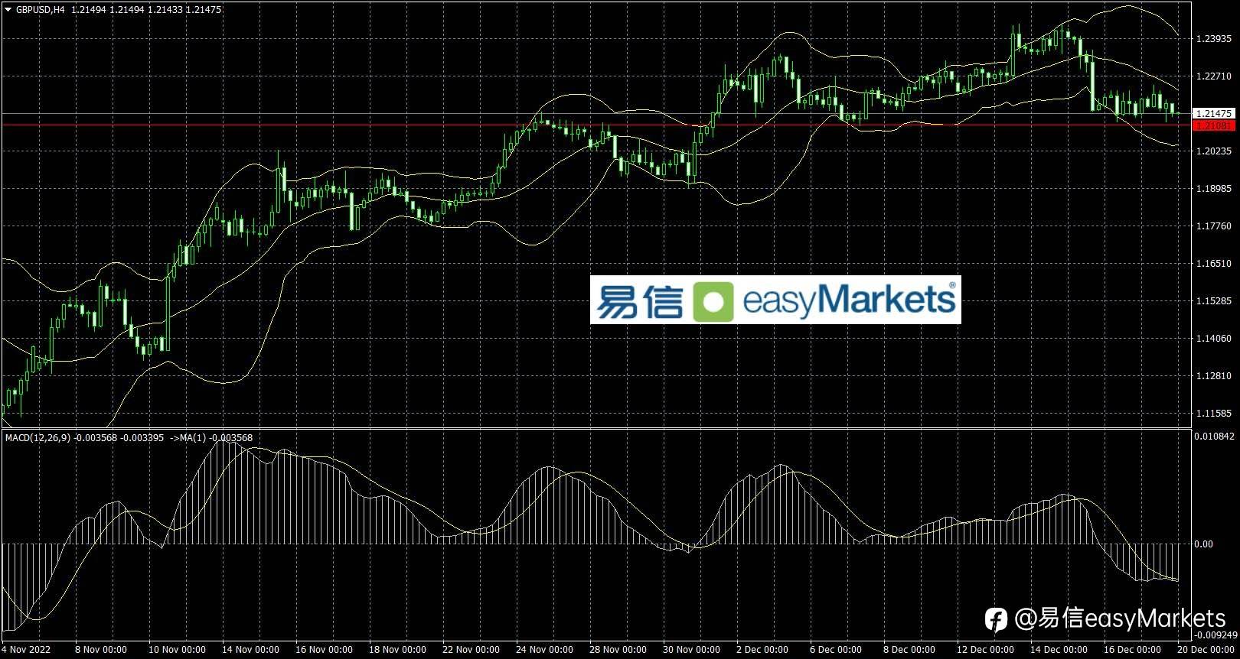Click the 14 Dec 00:00 time label
The image size is (1240, 659).
click(1059, 650)
